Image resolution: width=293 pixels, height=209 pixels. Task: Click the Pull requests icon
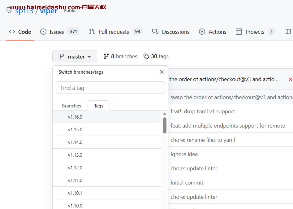(92, 32)
